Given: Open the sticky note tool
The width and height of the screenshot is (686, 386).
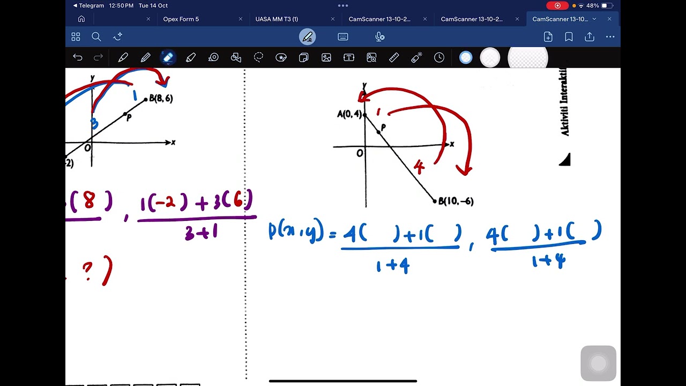Looking at the screenshot, I should coord(303,57).
